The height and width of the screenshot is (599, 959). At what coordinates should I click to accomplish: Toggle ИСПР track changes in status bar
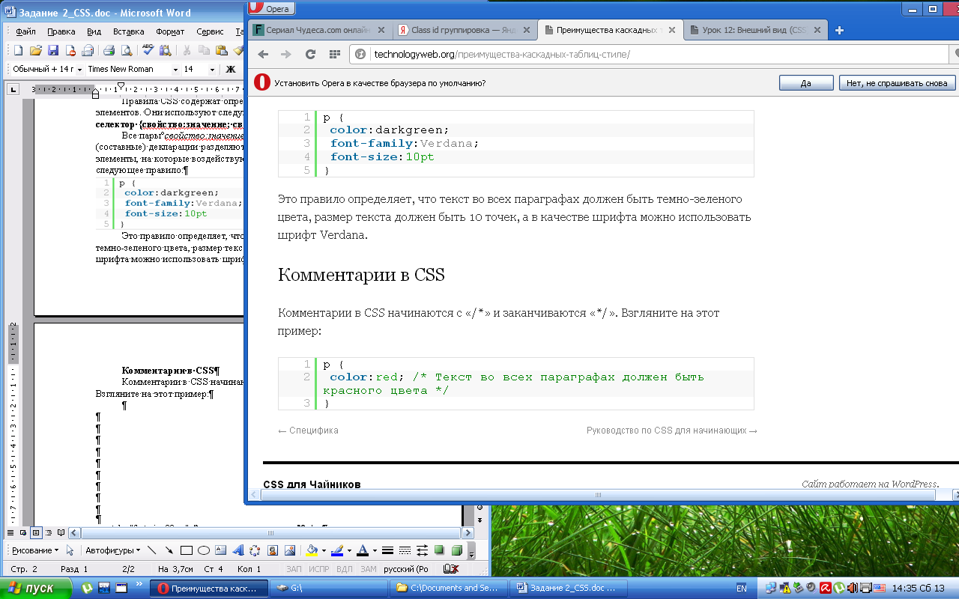pyautogui.click(x=319, y=570)
